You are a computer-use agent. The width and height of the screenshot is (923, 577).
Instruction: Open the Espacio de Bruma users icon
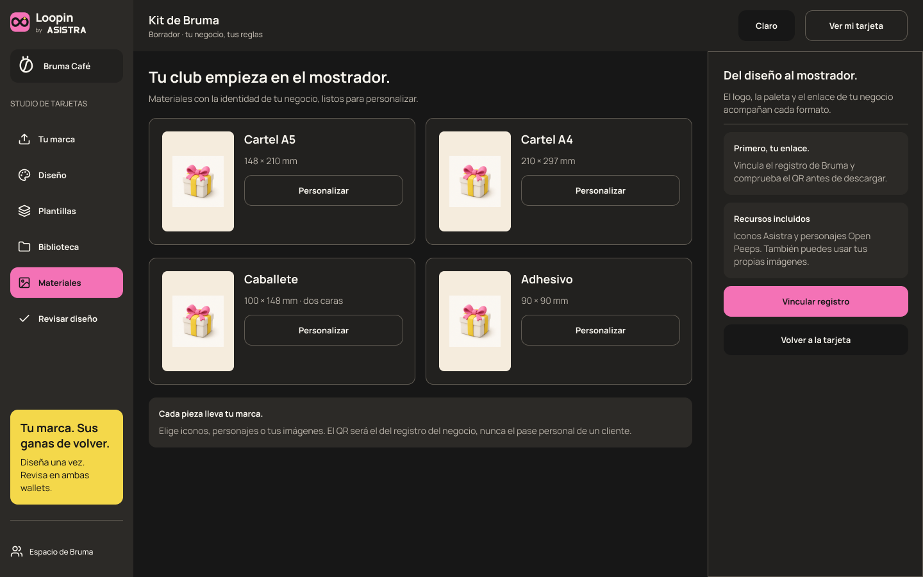[17, 551]
